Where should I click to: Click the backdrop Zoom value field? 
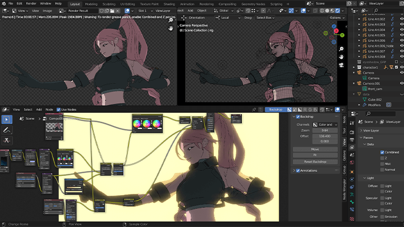325,131
